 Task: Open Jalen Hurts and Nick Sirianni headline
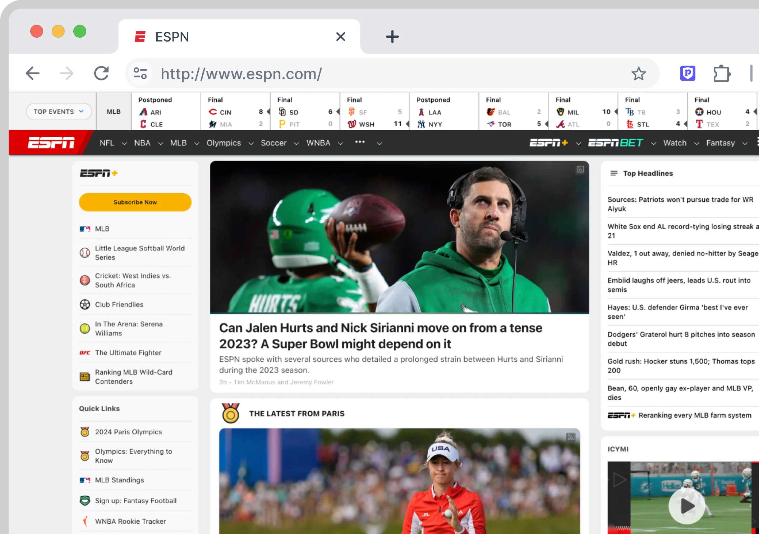381,336
